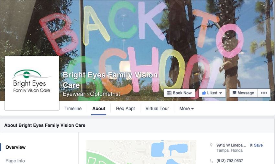Open the Virtual Tour tab
Image resolution: width=275 pixels, height=164 pixels.
[157, 109]
